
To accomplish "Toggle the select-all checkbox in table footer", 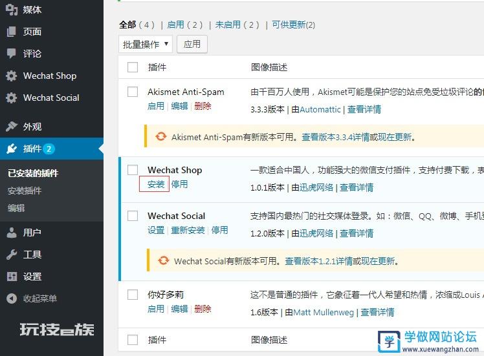I will point(133,340).
